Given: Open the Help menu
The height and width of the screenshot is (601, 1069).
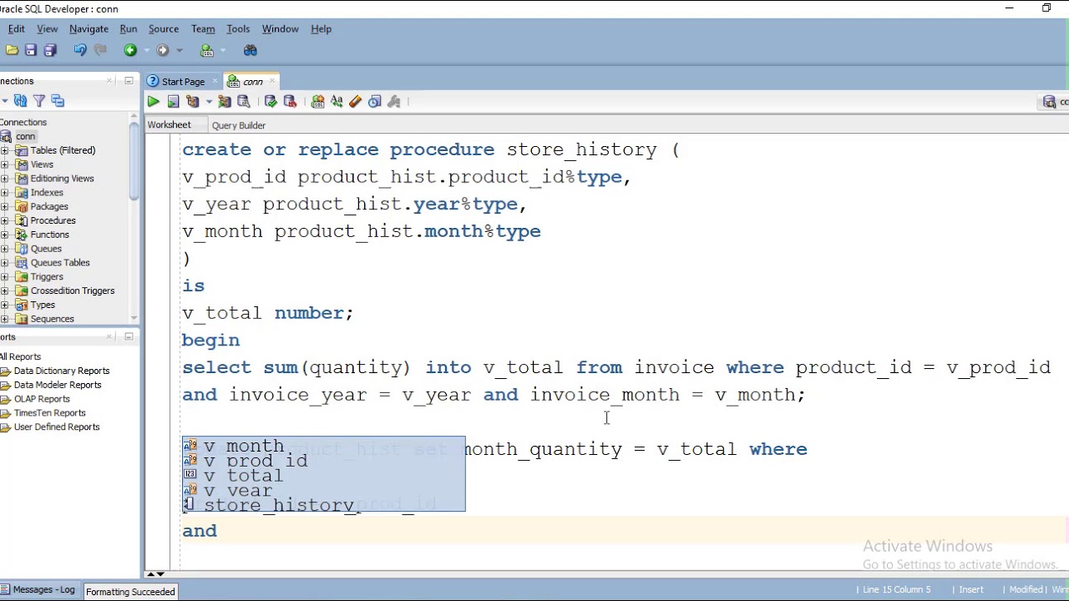Looking at the screenshot, I should click(x=322, y=29).
